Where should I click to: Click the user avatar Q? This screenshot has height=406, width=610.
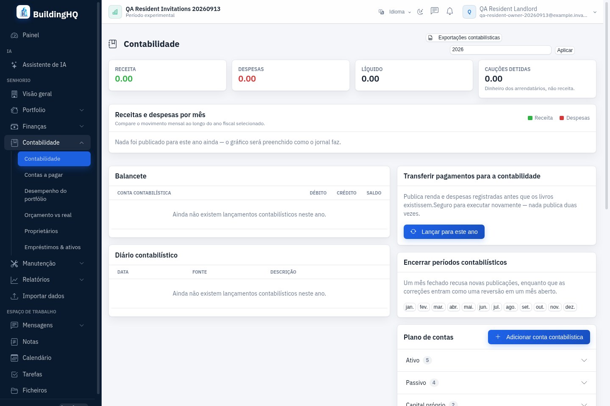[x=469, y=12]
